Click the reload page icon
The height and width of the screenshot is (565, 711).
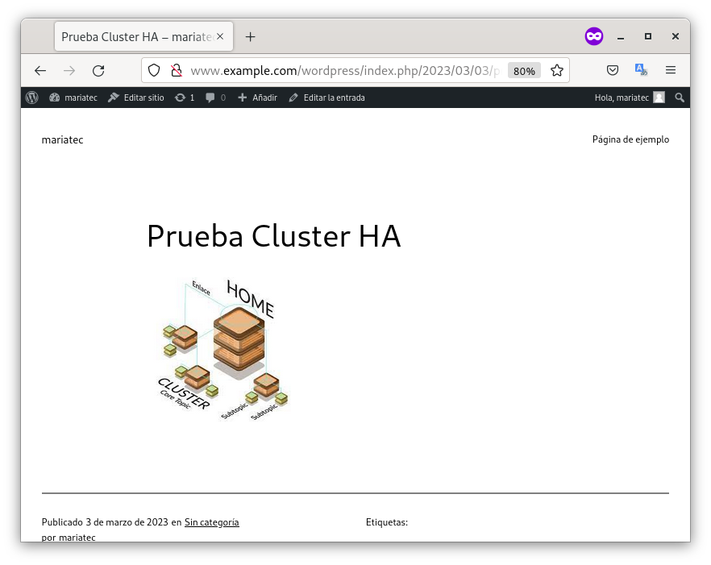(98, 71)
